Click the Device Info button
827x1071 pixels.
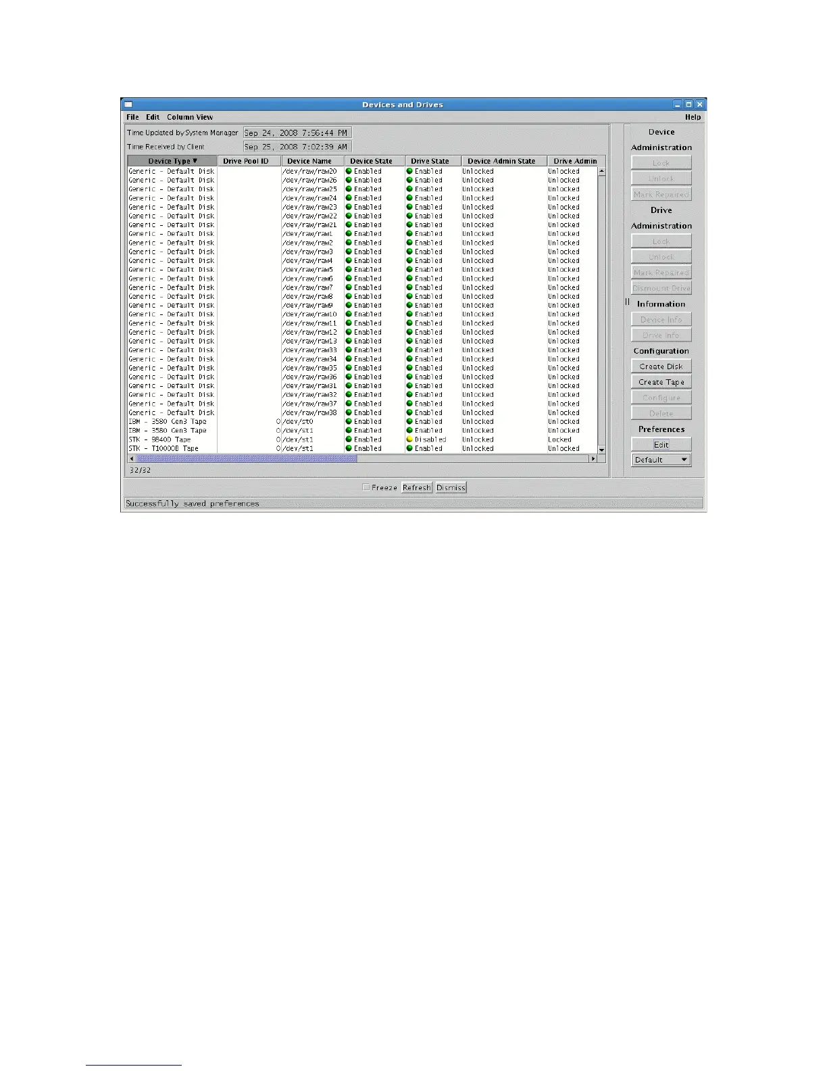point(661,320)
